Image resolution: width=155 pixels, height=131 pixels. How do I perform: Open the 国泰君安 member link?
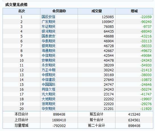click(48, 36)
